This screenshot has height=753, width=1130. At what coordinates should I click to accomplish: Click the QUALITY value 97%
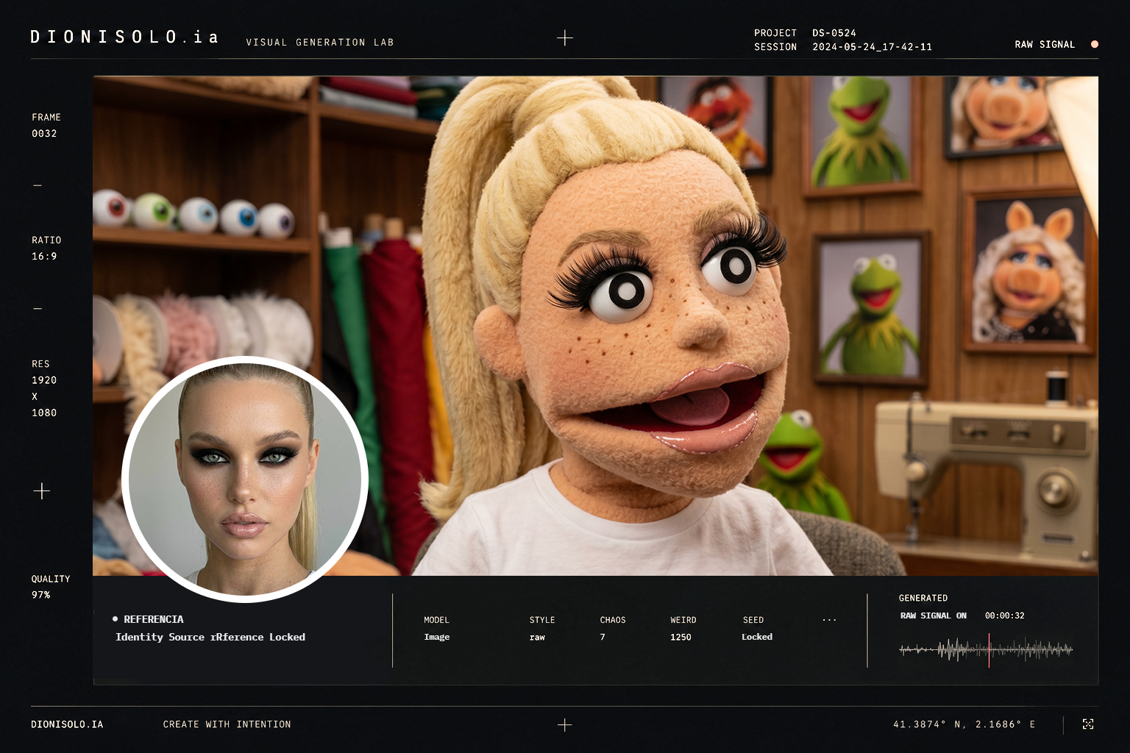(x=41, y=595)
